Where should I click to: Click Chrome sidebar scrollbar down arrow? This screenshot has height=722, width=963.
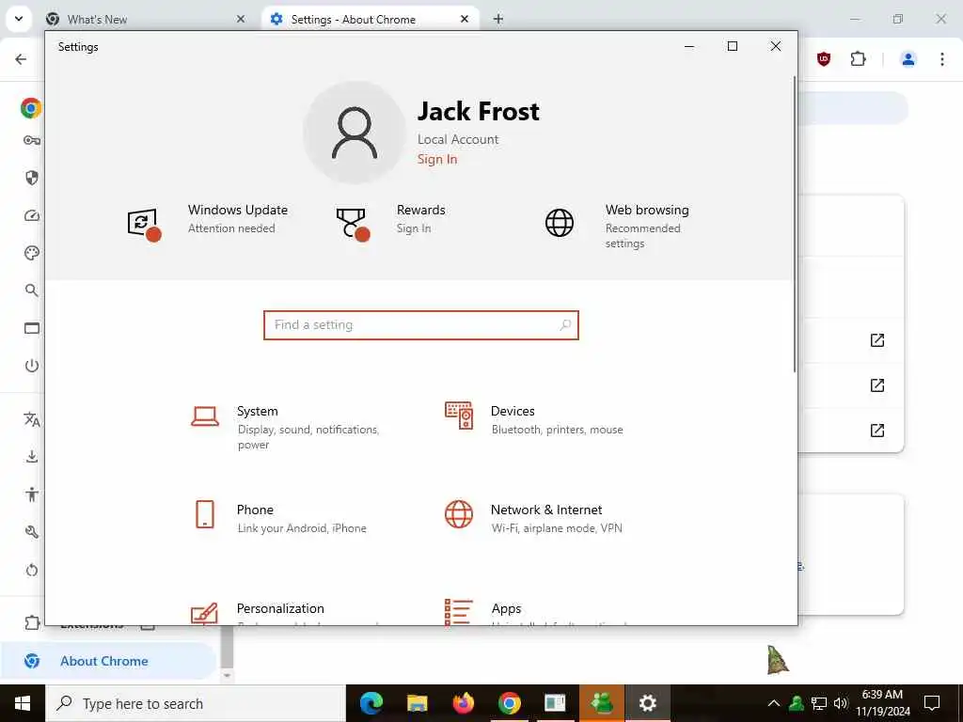227,675
